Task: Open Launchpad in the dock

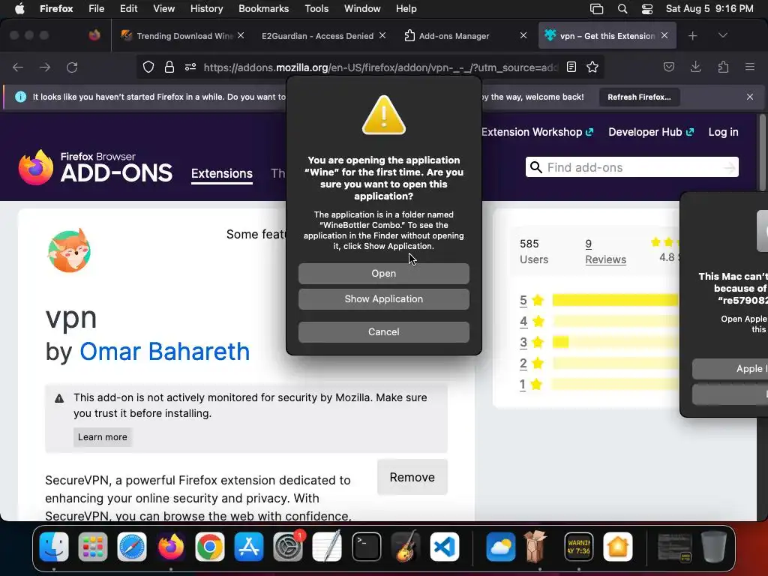Action: 92,547
